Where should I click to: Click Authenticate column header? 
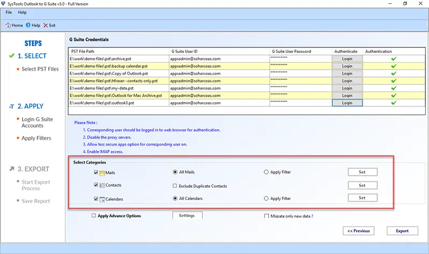click(347, 51)
